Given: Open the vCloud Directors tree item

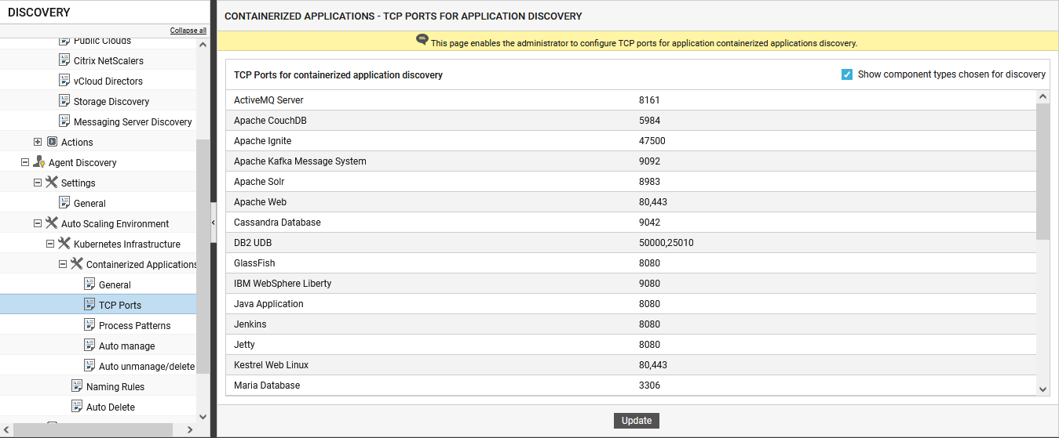Looking at the screenshot, I should (108, 81).
